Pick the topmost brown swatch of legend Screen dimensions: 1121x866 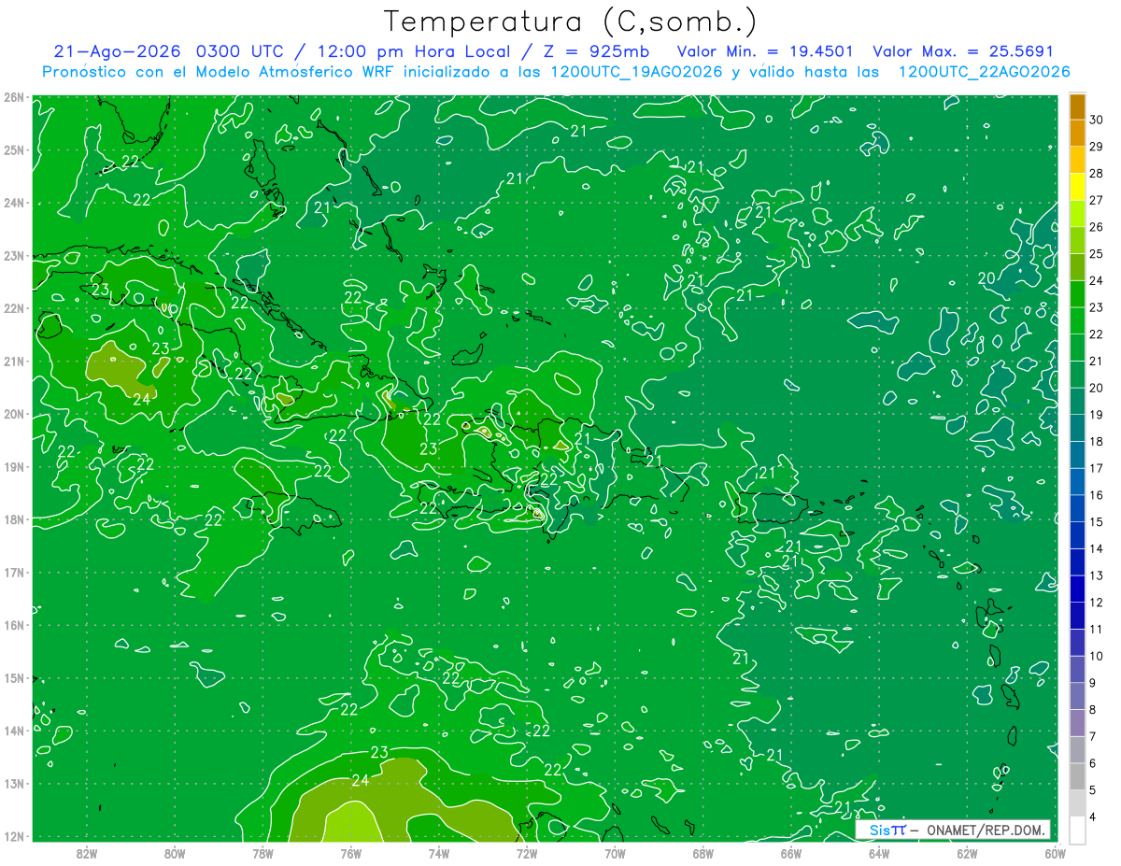(x=1077, y=106)
